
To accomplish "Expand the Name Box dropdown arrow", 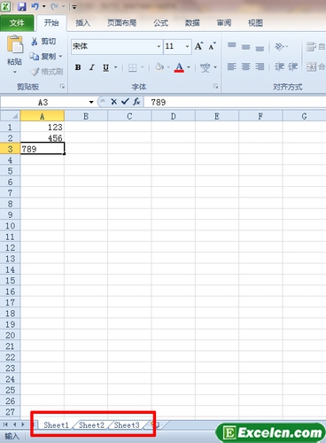I will coord(91,102).
